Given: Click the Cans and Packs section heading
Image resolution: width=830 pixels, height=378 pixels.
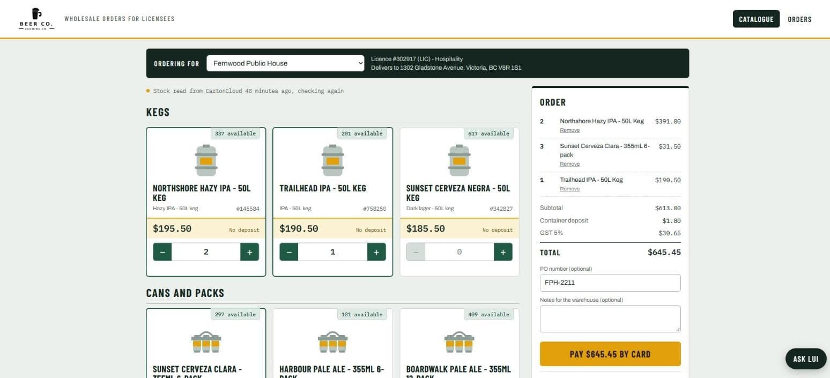Looking at the screenshot, I should [185, 293].
